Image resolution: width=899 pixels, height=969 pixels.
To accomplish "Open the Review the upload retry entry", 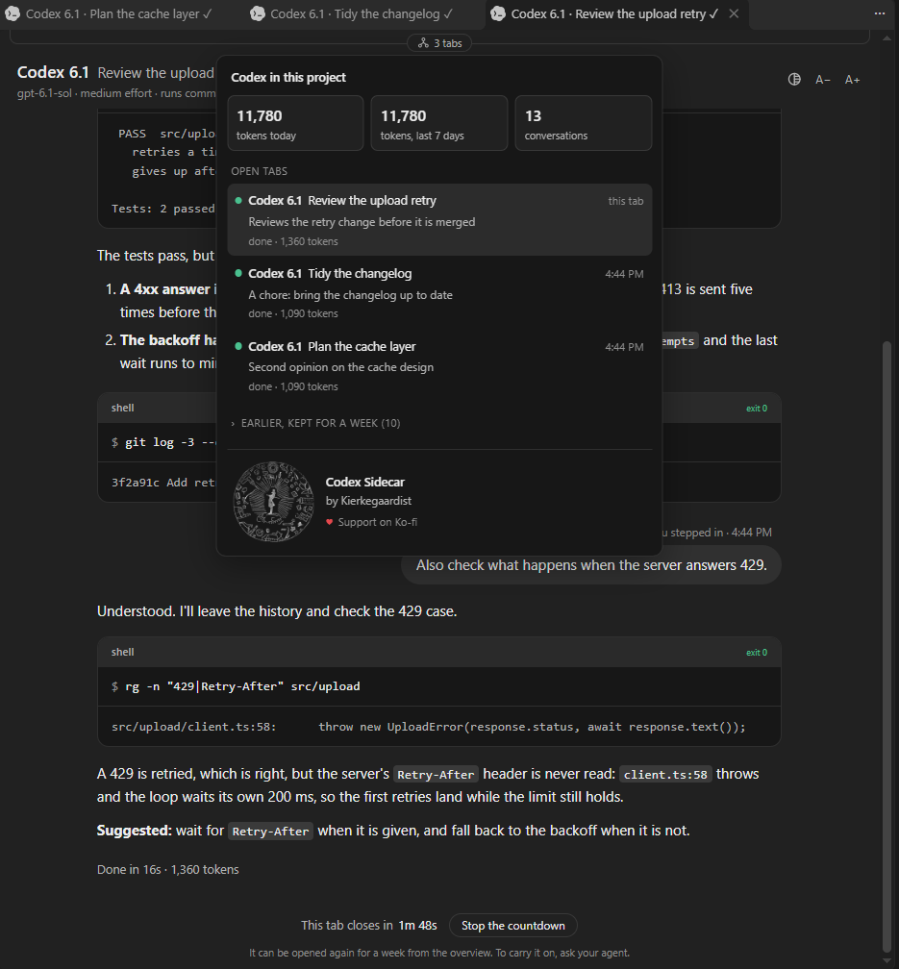I will [439, 219].
